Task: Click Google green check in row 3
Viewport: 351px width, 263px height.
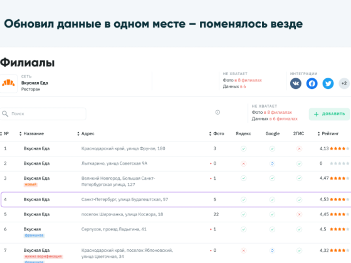Action: [272, 178]
